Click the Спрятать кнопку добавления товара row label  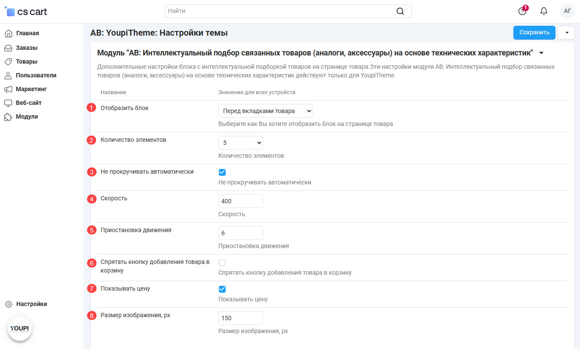coord(155,266)
